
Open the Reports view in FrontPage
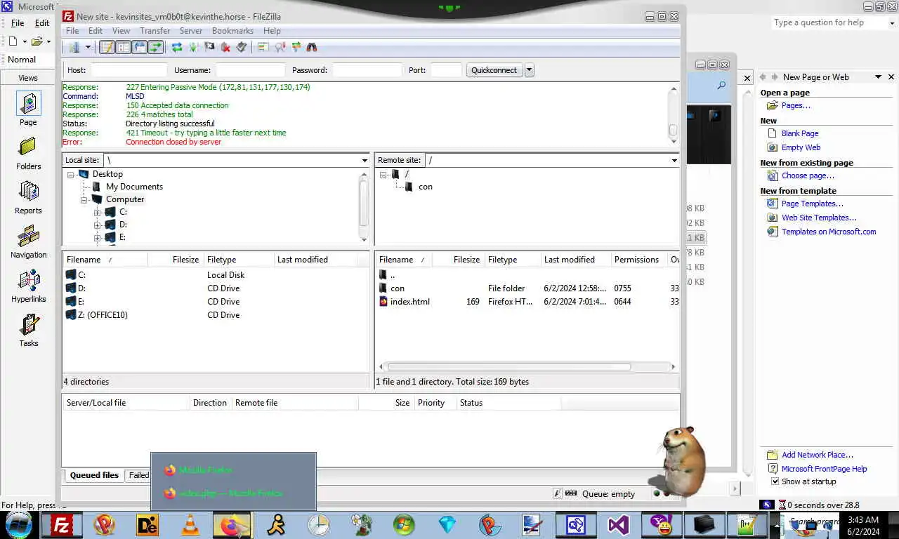click(28, 197)
